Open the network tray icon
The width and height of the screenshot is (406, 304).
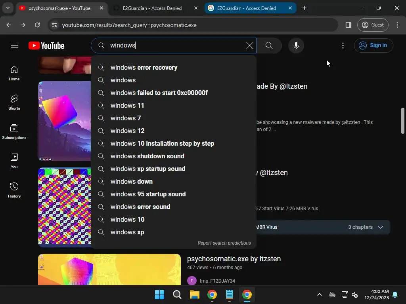345,294
